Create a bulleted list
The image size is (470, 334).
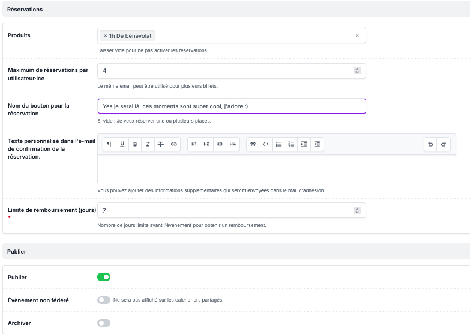[x=279, y=144]
